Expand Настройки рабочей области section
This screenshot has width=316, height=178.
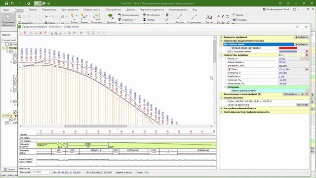click(x=221, y=108)
